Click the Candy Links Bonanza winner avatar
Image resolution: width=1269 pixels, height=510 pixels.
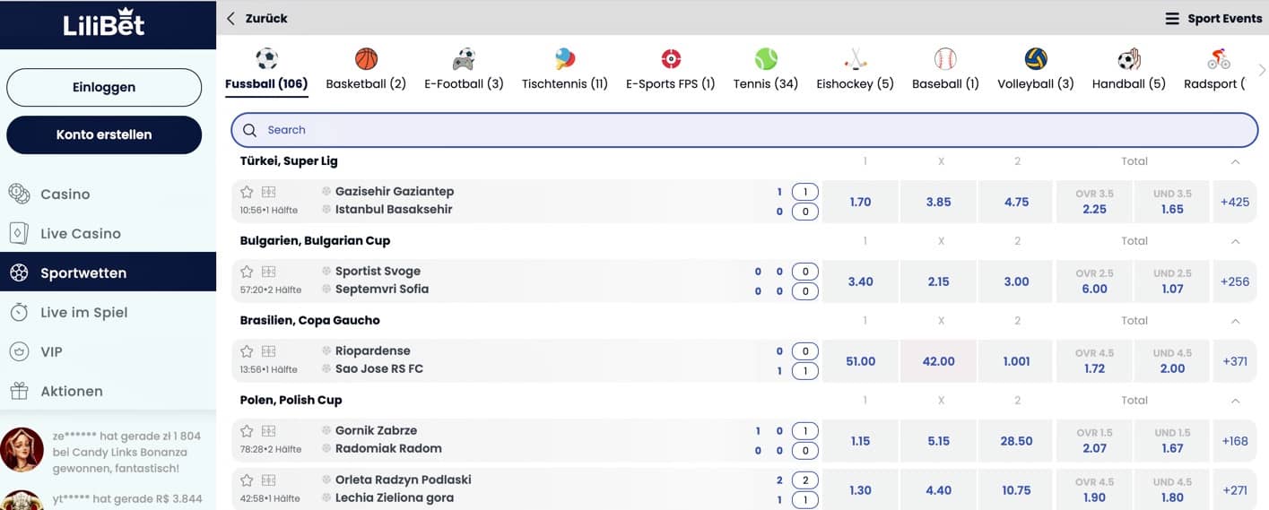click(x=22, y=450)
